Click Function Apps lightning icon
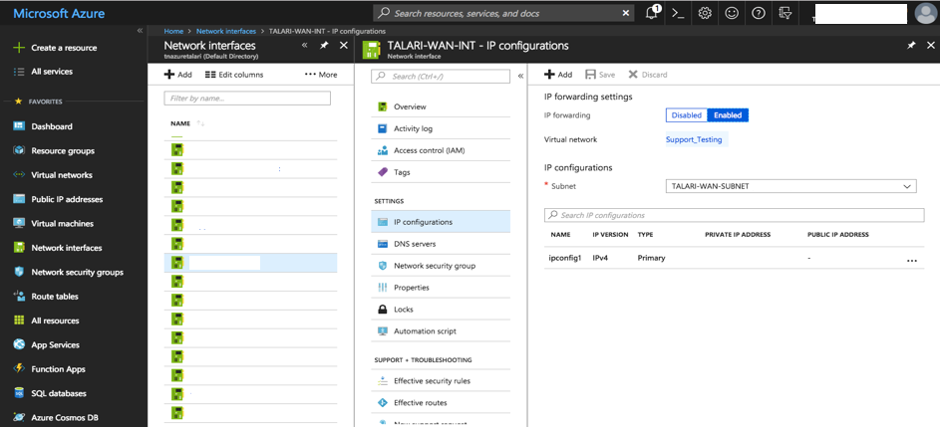 [19, 369]
